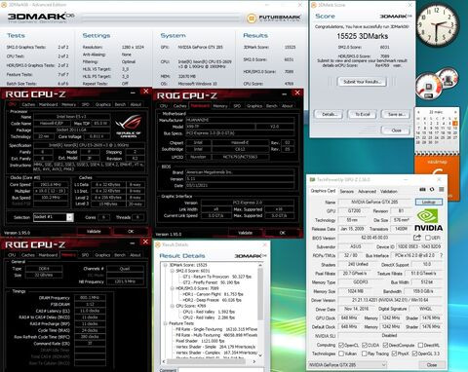Toggle the PhysX checkbox
The height and width of the screenshot is (372, 468).
click(x=394, y=353)
